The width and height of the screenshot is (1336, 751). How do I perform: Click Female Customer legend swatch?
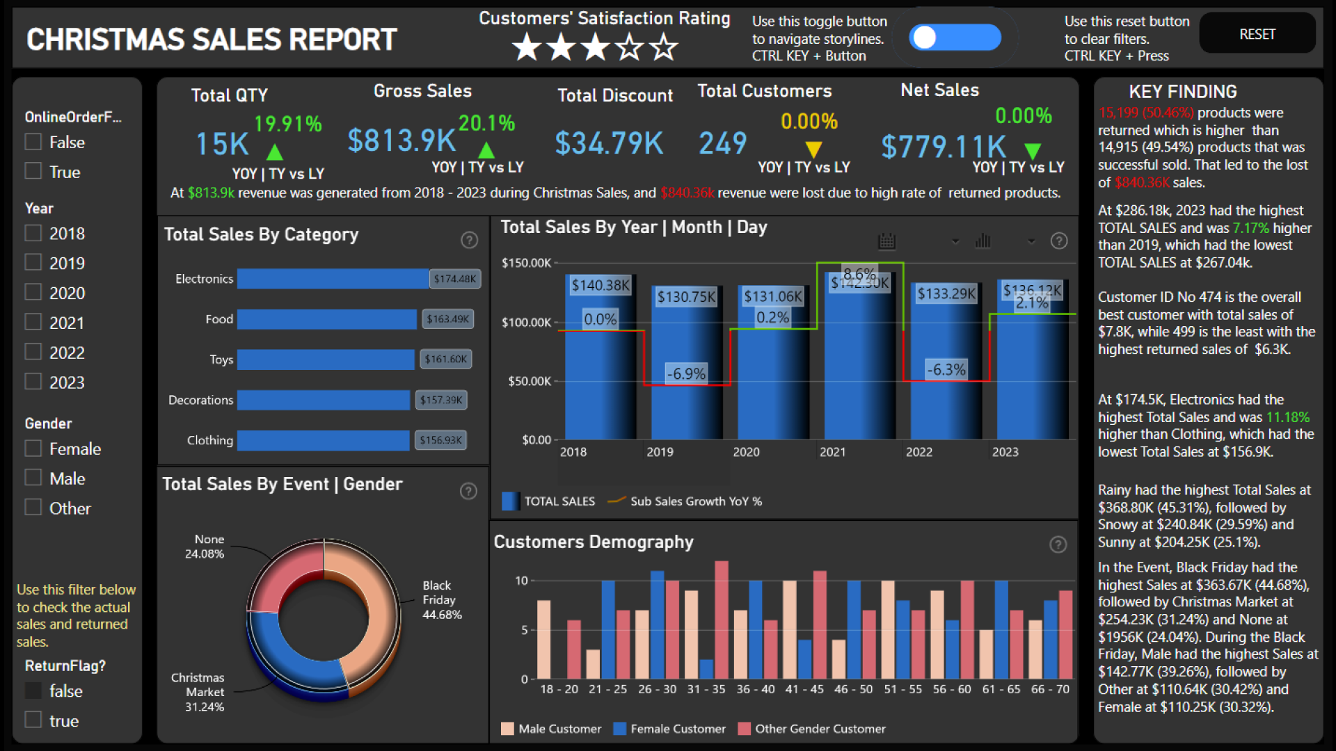pyautogui.click(x=619, y=729)
